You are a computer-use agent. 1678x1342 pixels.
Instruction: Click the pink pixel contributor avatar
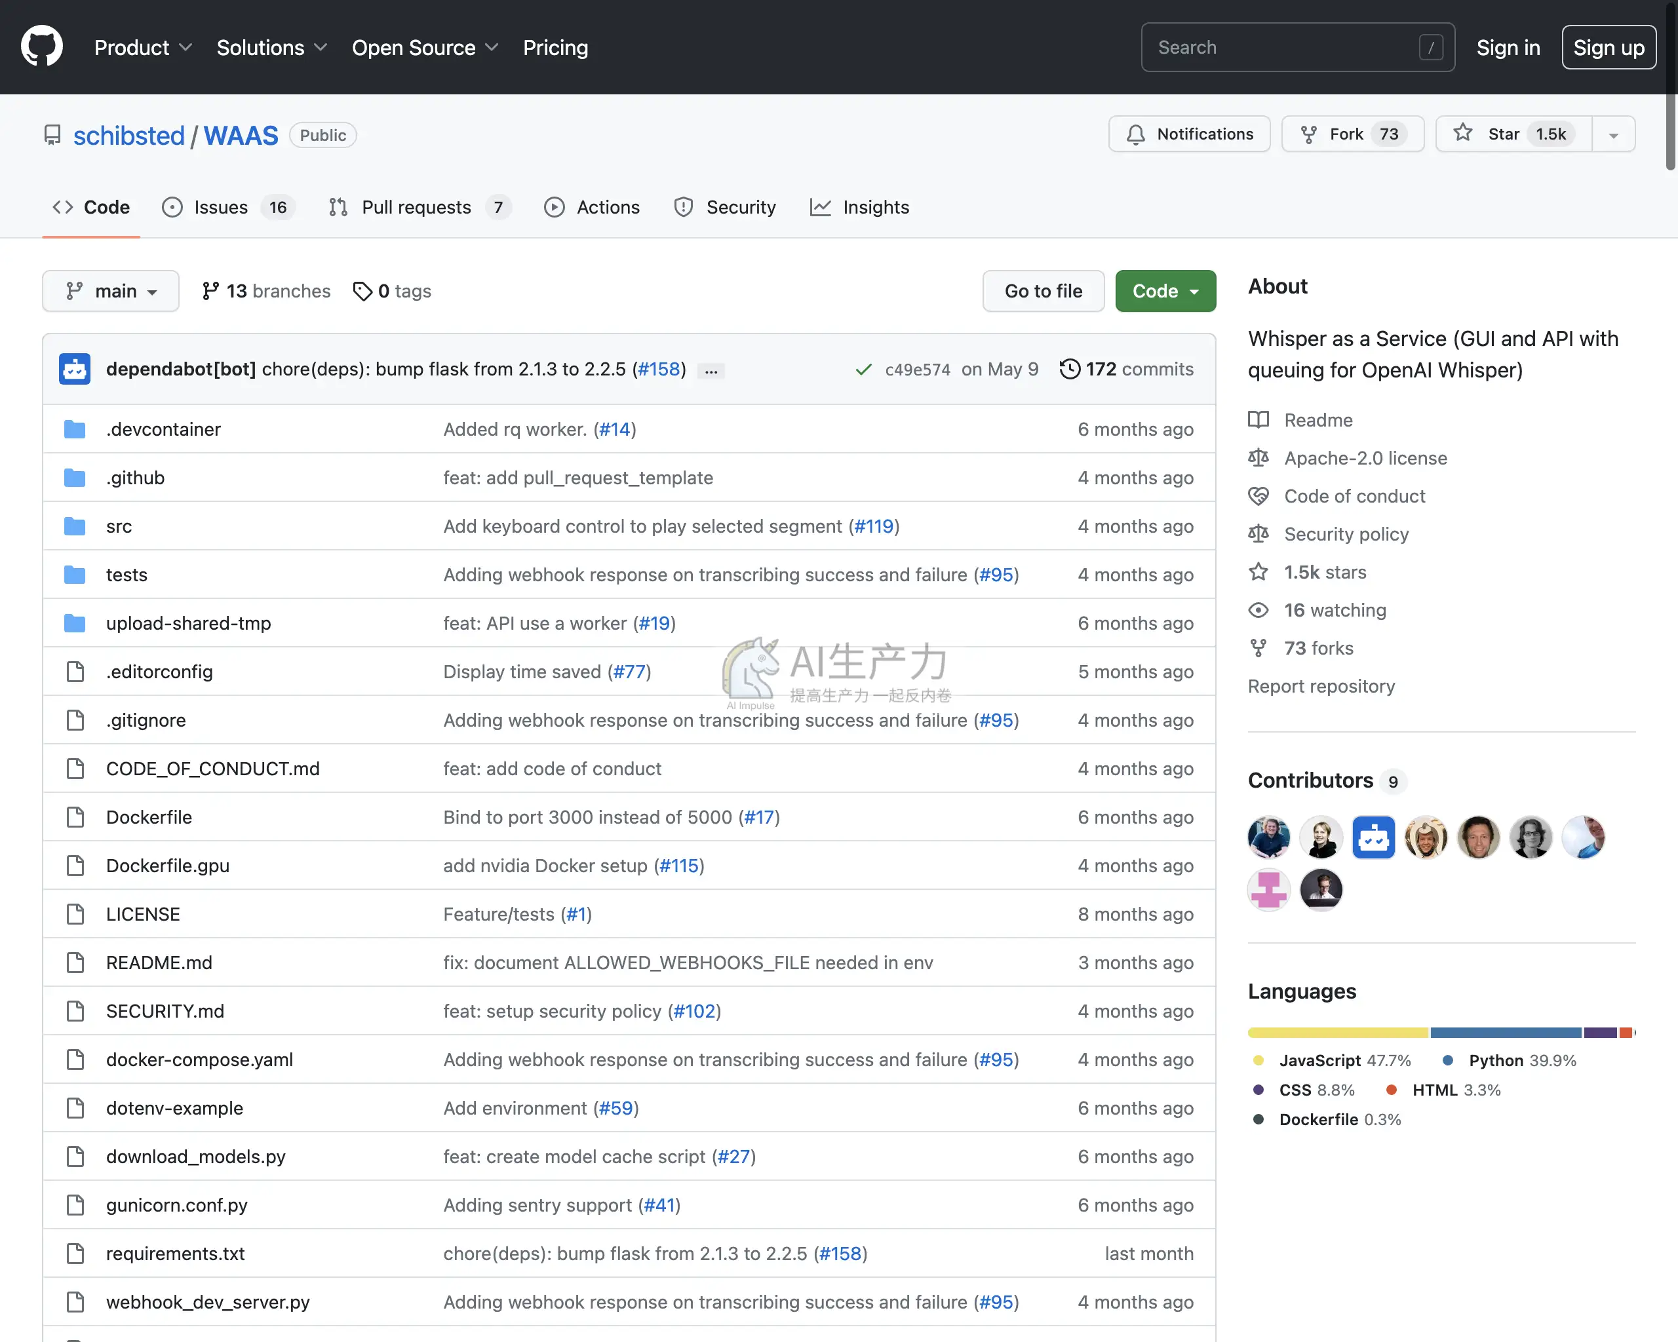tap(1268, 889)
